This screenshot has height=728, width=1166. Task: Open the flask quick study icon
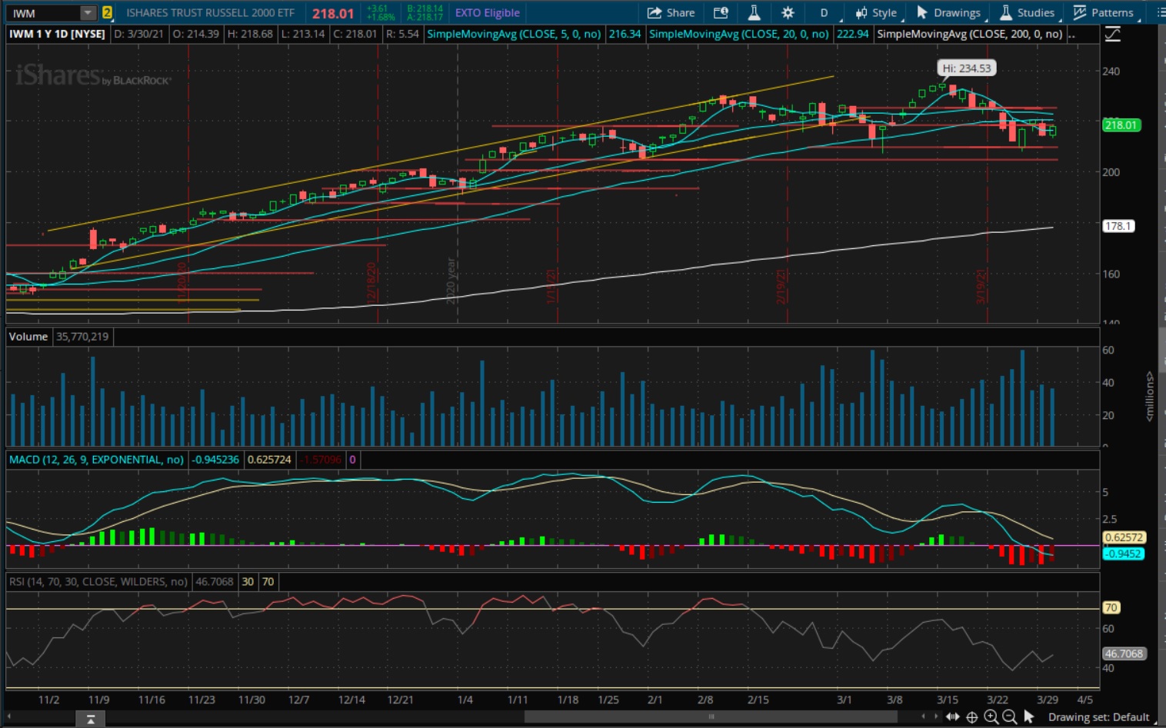coord(754,13)
